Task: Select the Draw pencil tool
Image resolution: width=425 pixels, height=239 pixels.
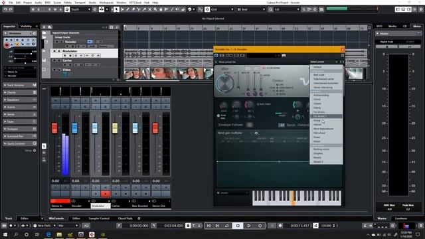Action: coord(127,9)
